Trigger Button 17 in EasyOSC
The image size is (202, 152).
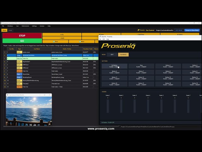coord(141,84)
